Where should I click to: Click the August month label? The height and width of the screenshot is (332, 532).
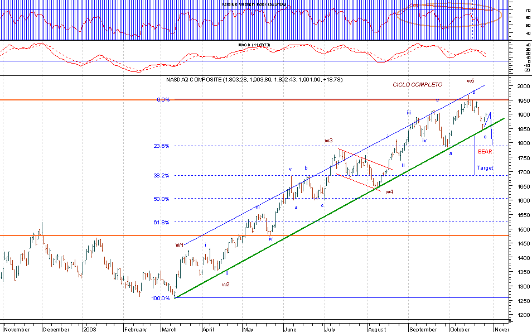click(x=377, y=329)
